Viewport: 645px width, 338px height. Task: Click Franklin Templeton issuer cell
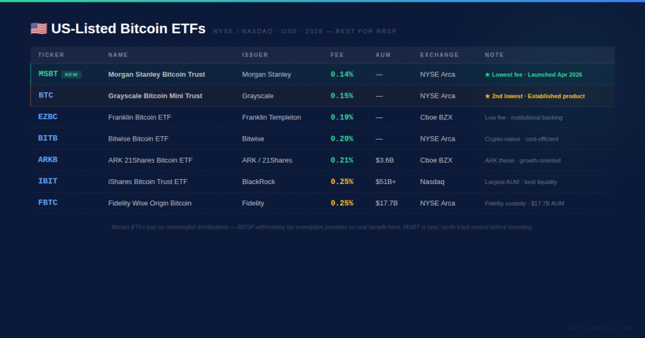271,117
